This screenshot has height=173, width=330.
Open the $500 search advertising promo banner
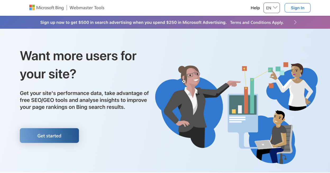pos(133,22)
